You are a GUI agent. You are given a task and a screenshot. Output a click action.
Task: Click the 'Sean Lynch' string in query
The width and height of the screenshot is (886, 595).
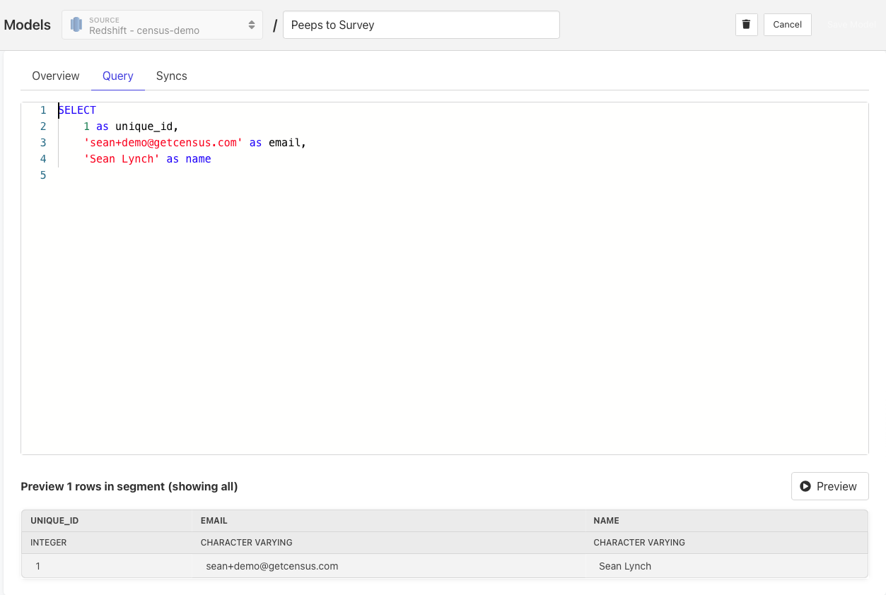122,159
